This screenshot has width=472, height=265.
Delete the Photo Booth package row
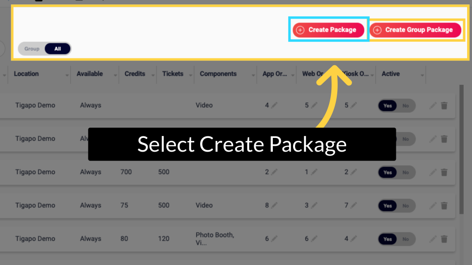point(444,239)
